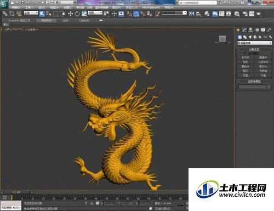
Task: Toggle the Angle Snap button
Action: coord(136,14)
